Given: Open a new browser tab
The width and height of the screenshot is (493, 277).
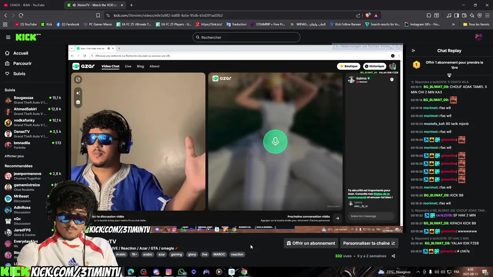Looking at the screenshot, I should 131,5.
